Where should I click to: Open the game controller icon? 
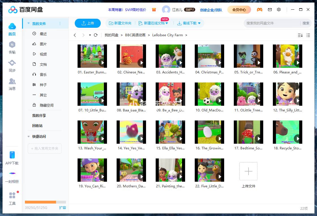point(259,10)
